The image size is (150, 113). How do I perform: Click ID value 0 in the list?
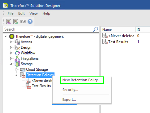pos(138,36)
